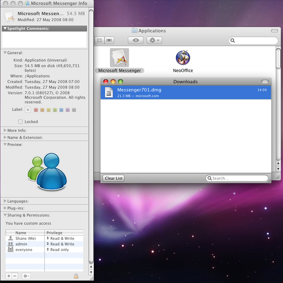
Task: Collapse the Sharing & Permissions section
Action: (x=5, y=215)
